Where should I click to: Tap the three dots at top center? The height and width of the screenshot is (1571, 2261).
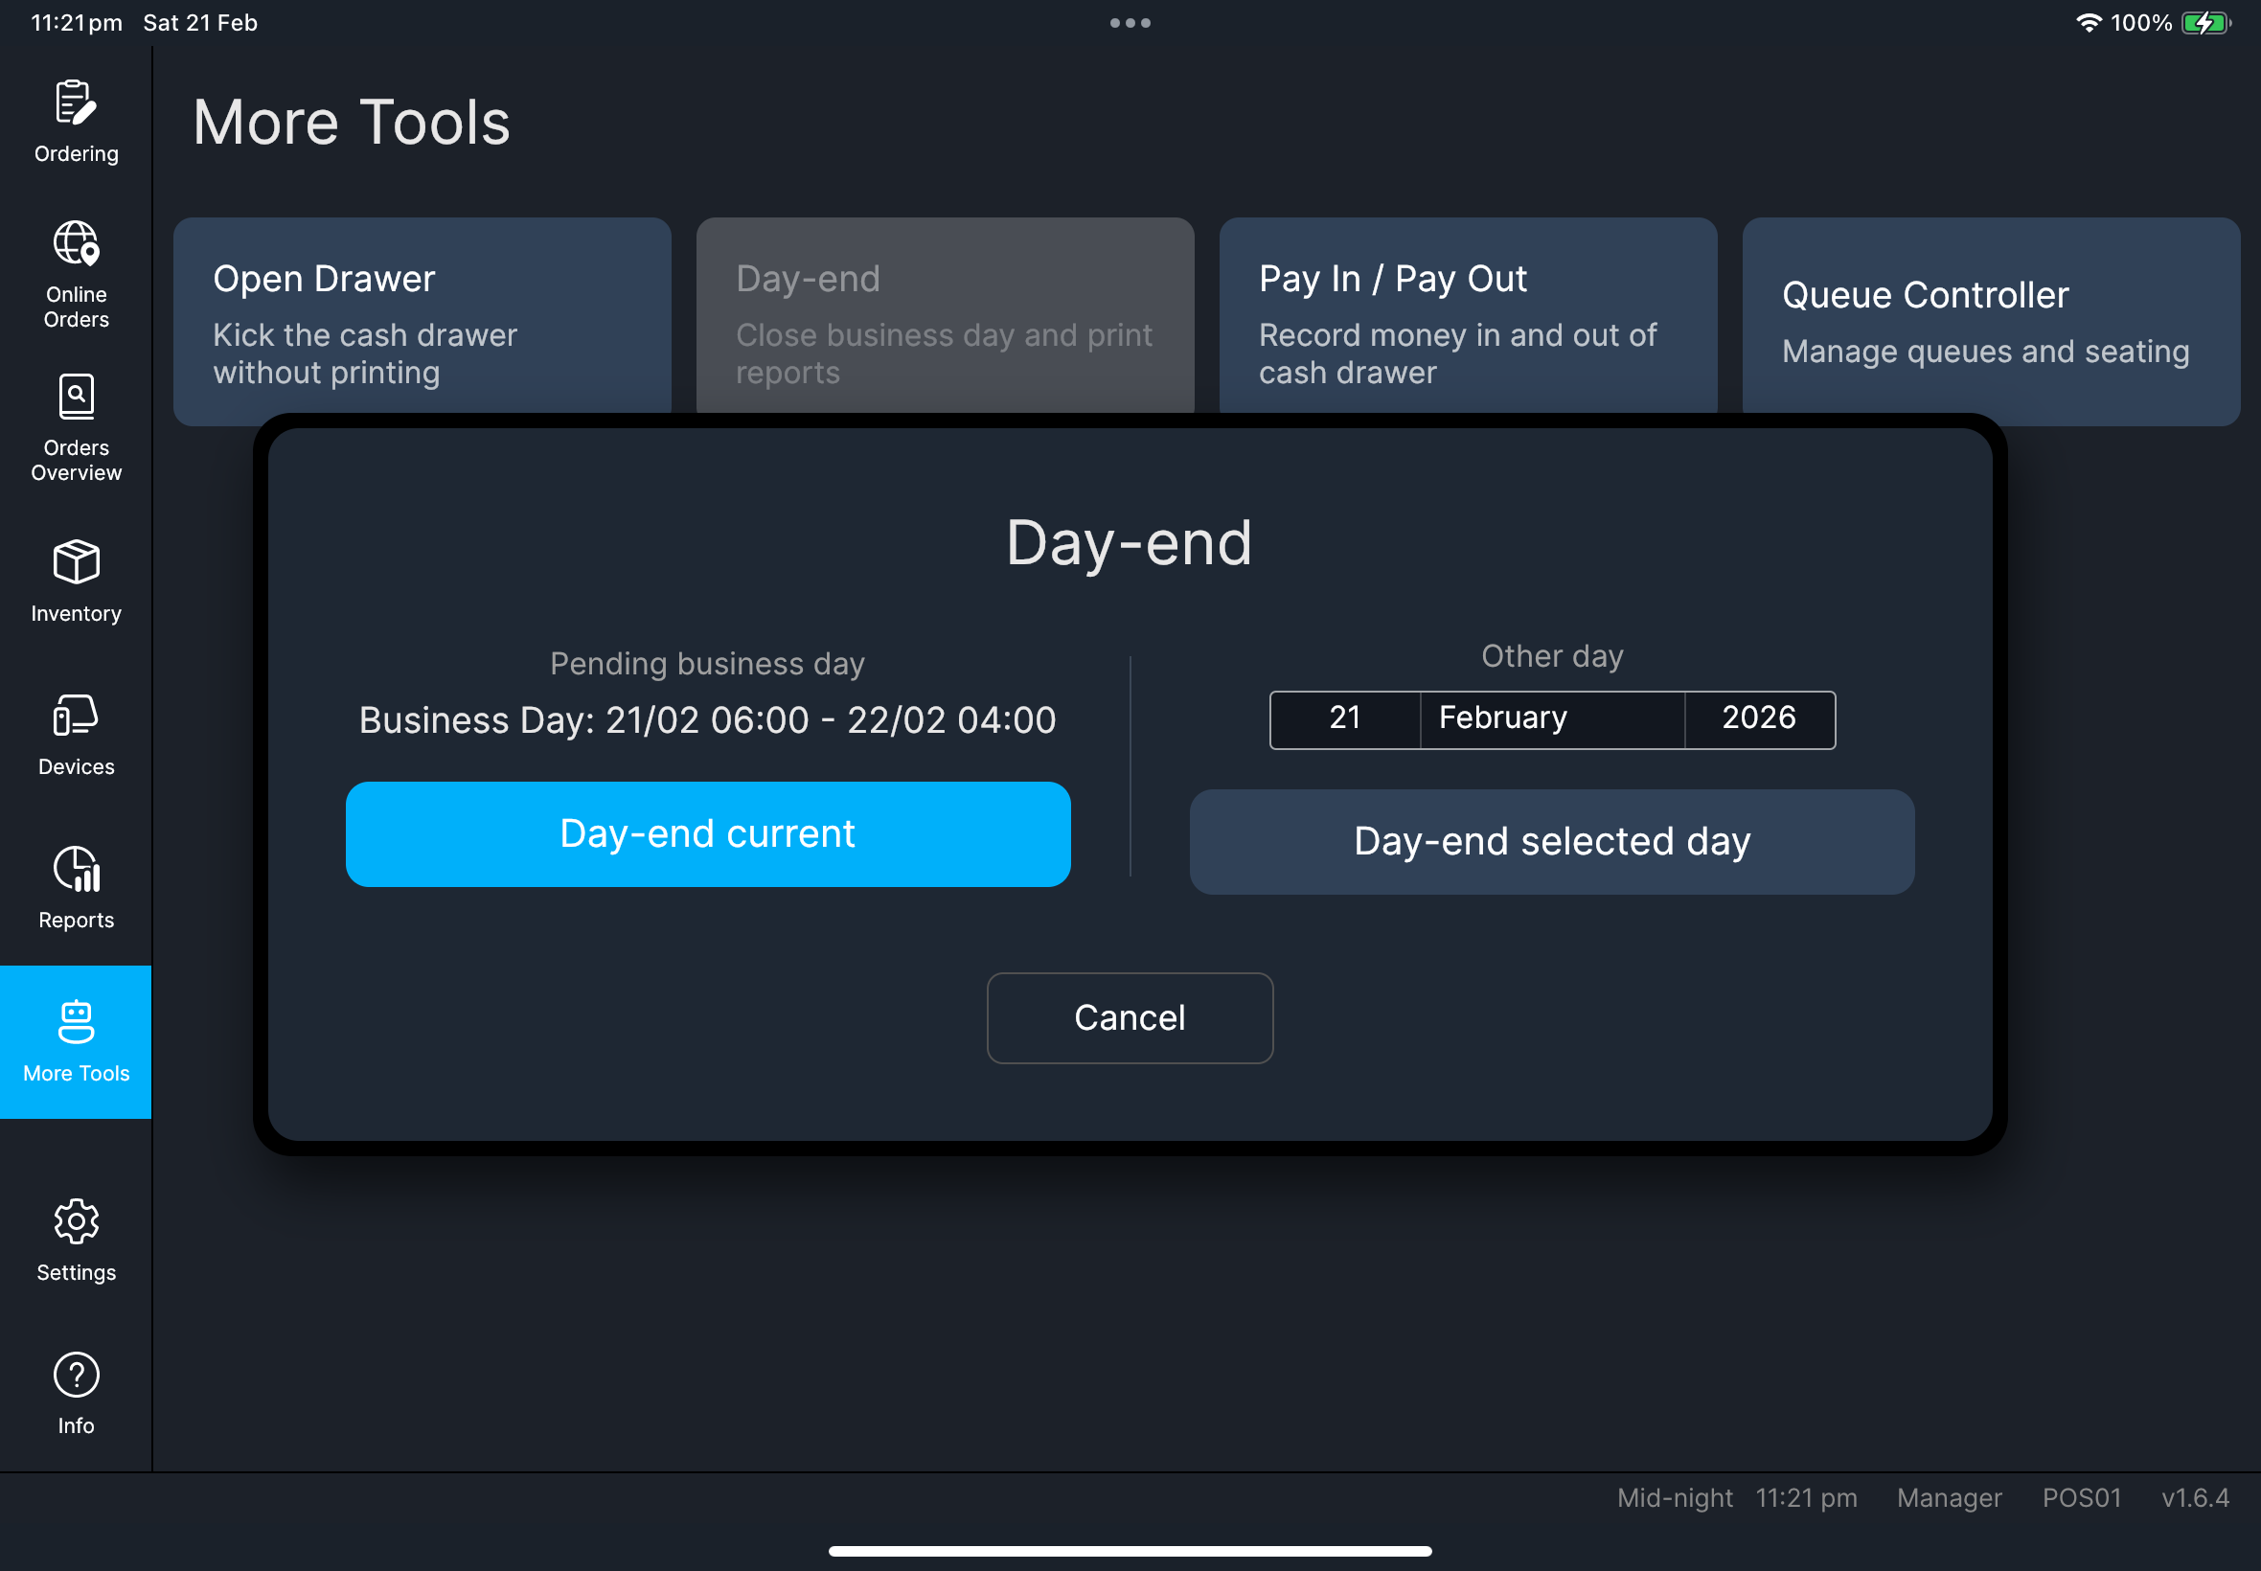tap(1129, 23)
